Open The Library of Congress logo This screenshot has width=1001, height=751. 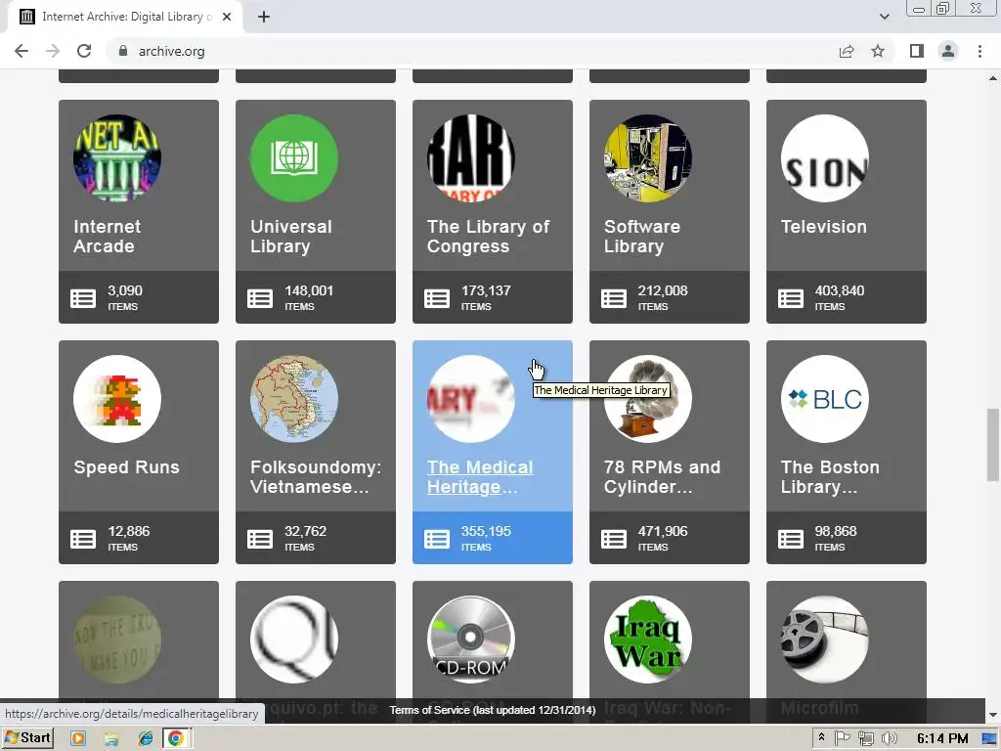[471, 158]
